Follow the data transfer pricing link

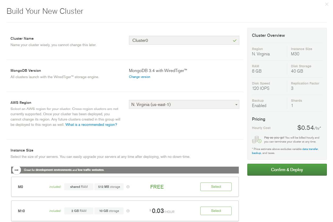[x=310, y=149]
